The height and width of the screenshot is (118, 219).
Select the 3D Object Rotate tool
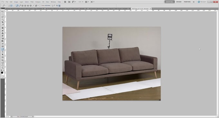pos(3,60)
